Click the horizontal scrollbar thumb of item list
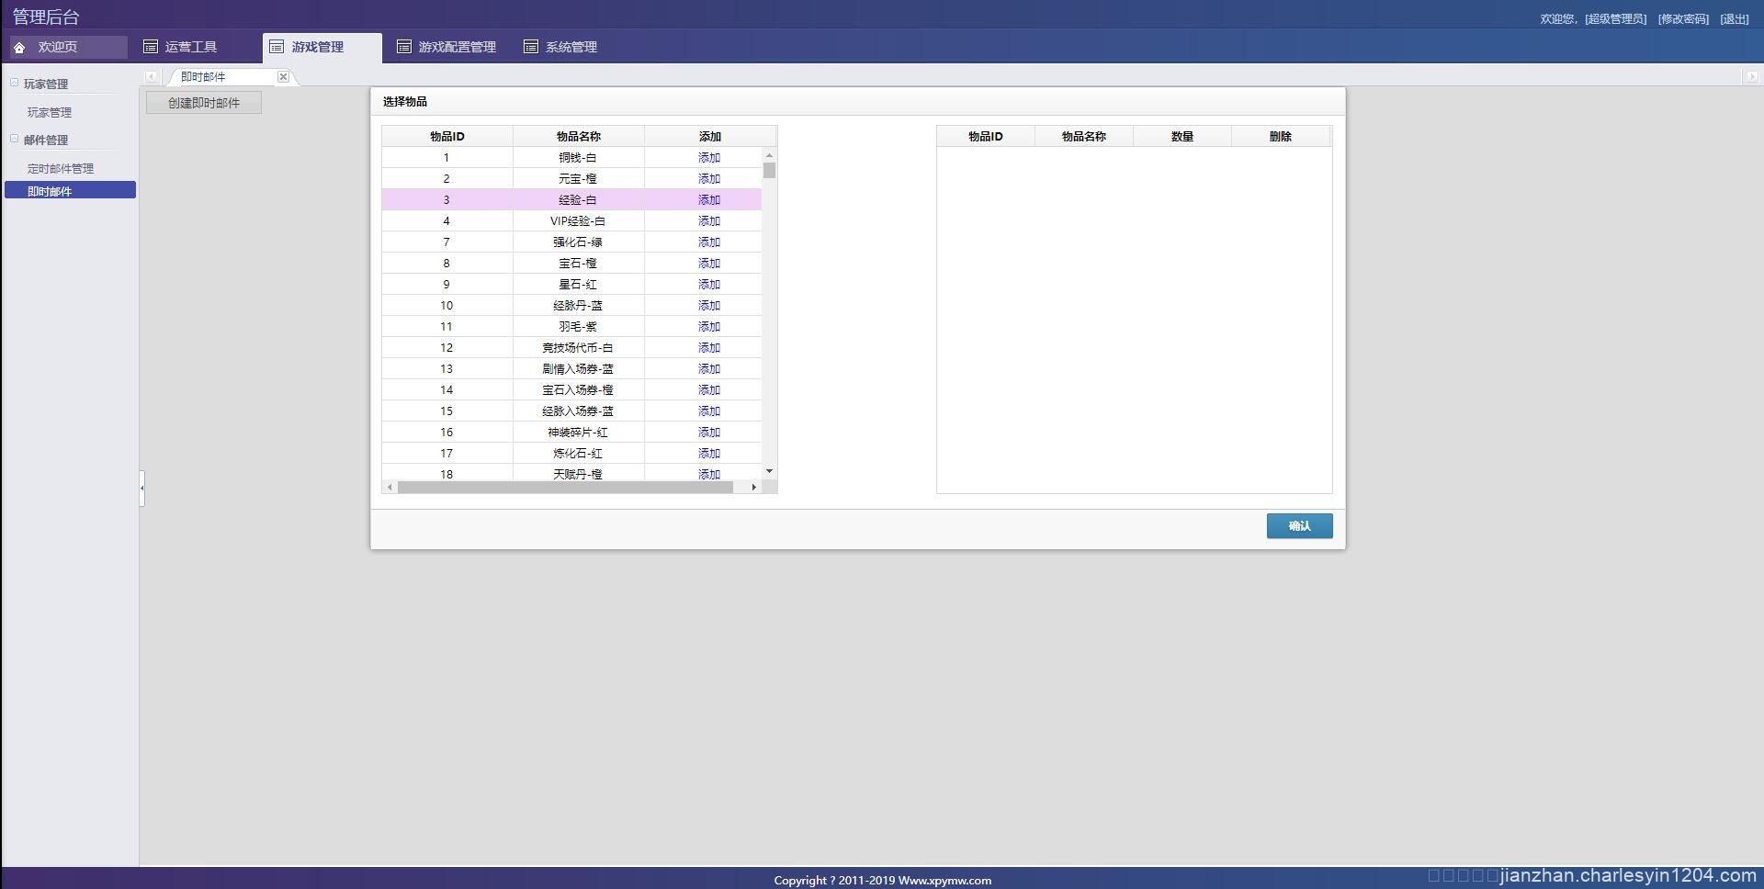 pos(566,488)
